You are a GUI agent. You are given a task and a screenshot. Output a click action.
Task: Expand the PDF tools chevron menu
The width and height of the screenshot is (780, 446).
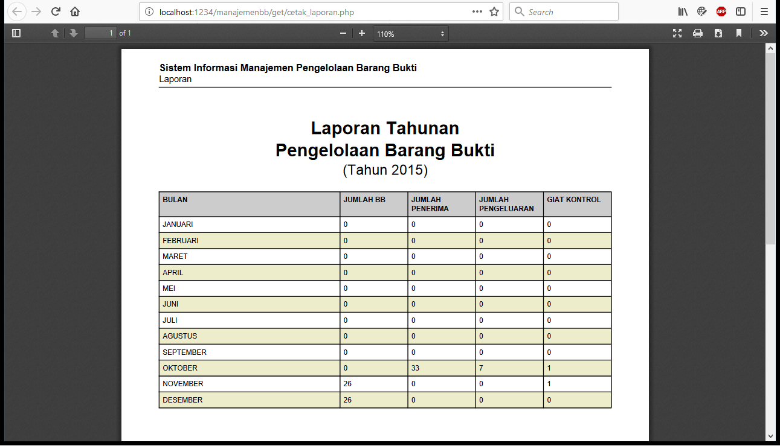pyautogui.click(x=764, y=33)
